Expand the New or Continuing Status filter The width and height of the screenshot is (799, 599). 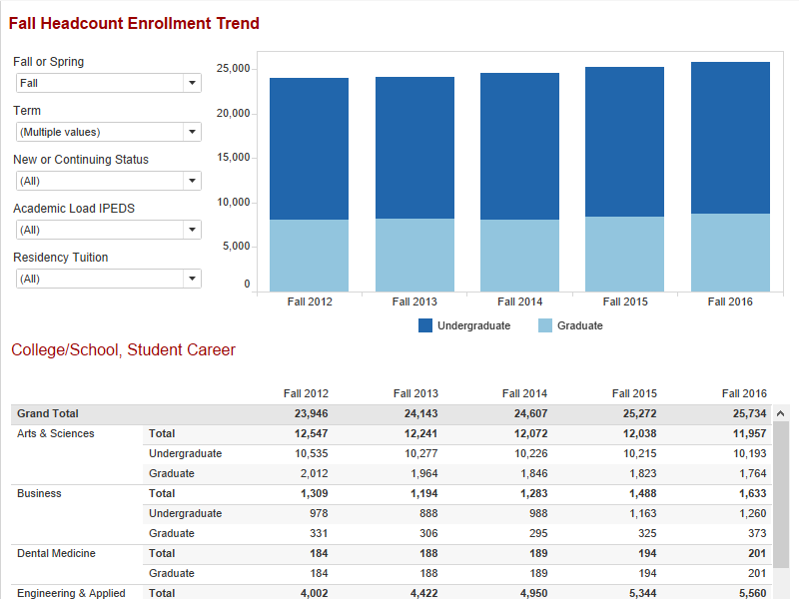(191, 180)
